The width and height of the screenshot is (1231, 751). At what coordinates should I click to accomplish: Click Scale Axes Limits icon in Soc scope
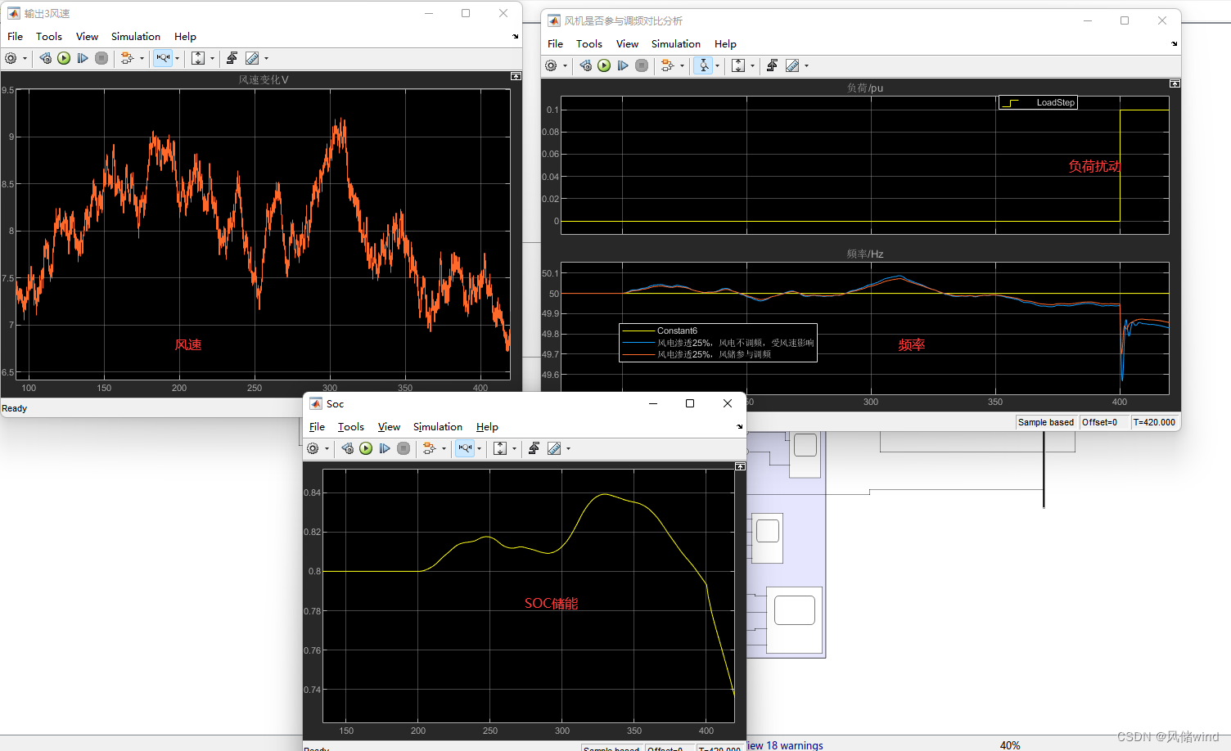pos(500,448)
